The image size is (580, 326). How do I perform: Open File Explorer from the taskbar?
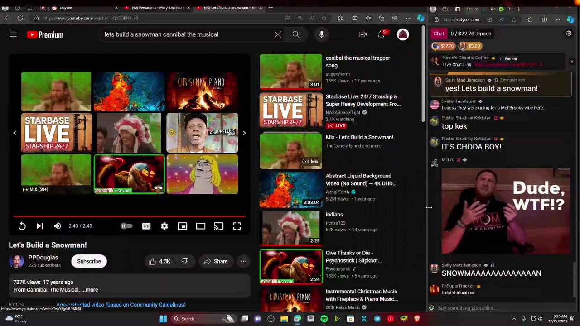(x=284, y=319)
